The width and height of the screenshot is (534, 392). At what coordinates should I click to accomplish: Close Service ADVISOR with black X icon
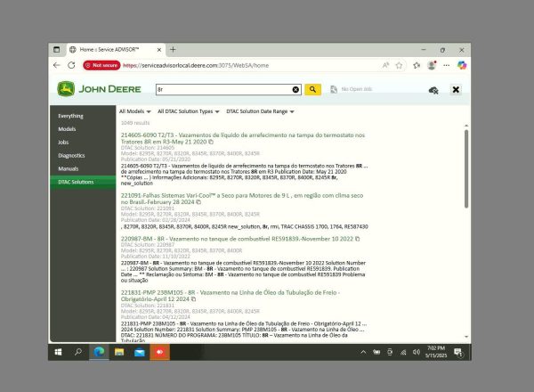tap(456, 89)
